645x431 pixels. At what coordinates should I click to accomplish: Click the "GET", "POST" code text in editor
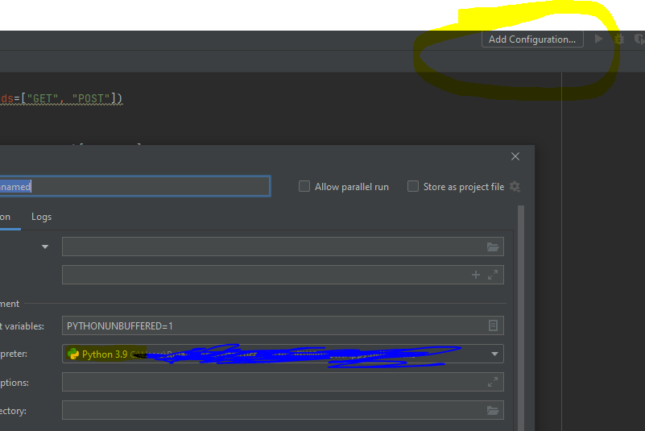tap(68, 99)
